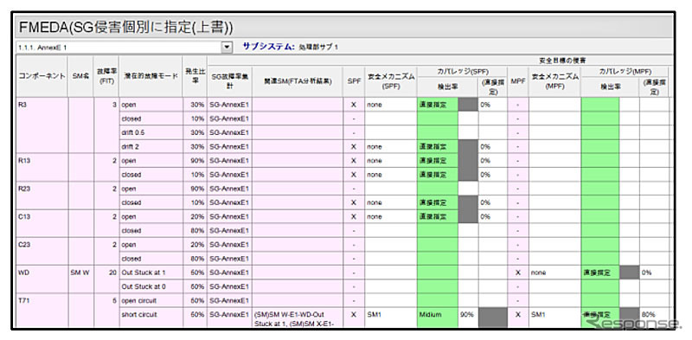The height and width of the screenshot is (340, 692).
Task: Select component cell R23
Action: [42, 196]
